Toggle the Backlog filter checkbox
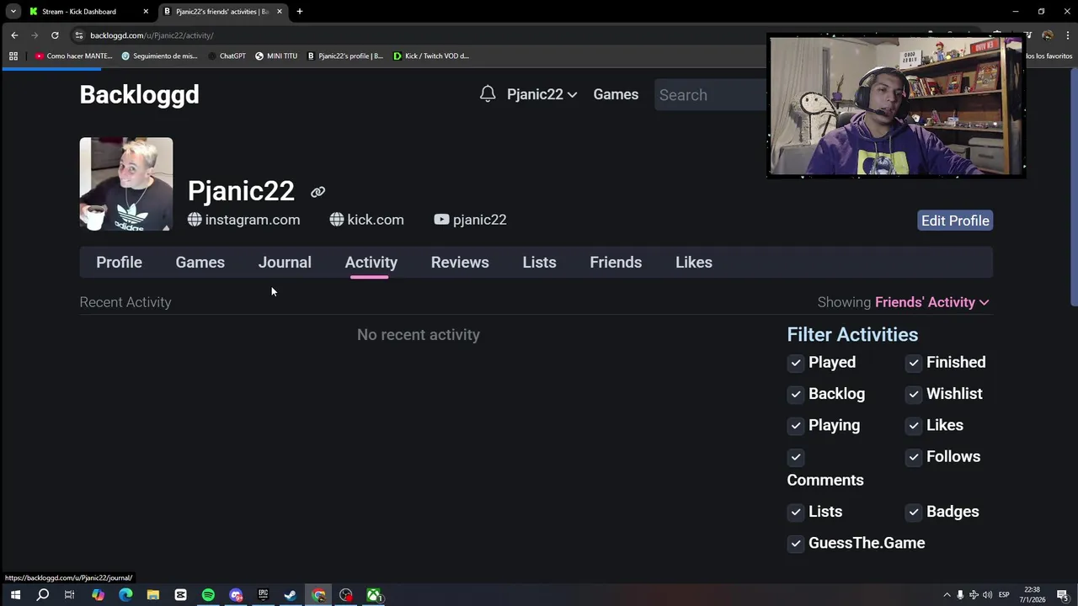The height and width of the screenshot is (606, 1078). [x=796, y=394]
